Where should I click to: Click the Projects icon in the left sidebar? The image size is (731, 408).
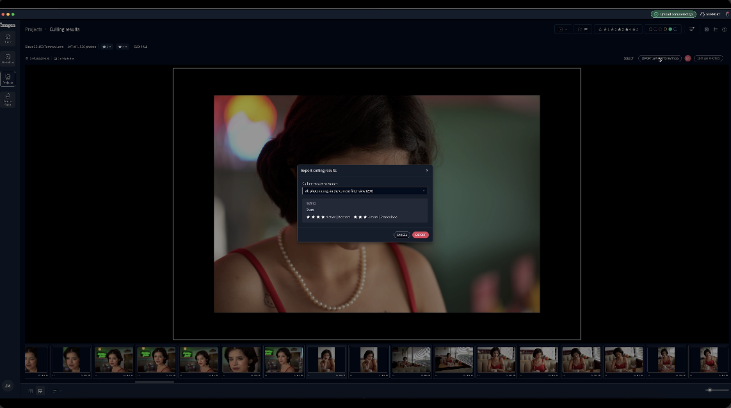[x=8, y=79]
